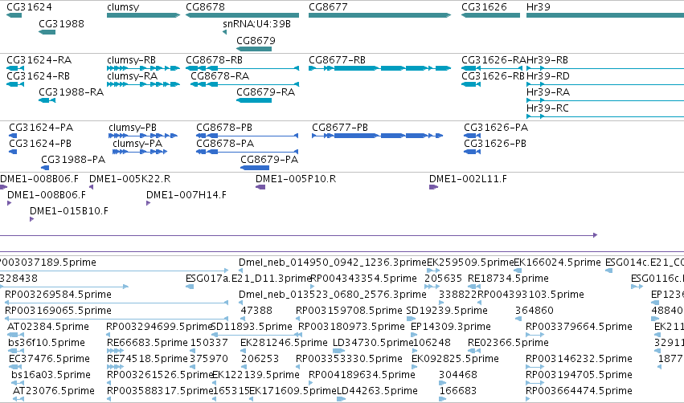The image size is (684, 403).
Task: Select EST RP003269584.5prime
Action: [58, 294]
